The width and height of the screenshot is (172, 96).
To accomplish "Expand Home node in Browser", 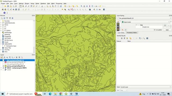I will (x=1, y=25).
